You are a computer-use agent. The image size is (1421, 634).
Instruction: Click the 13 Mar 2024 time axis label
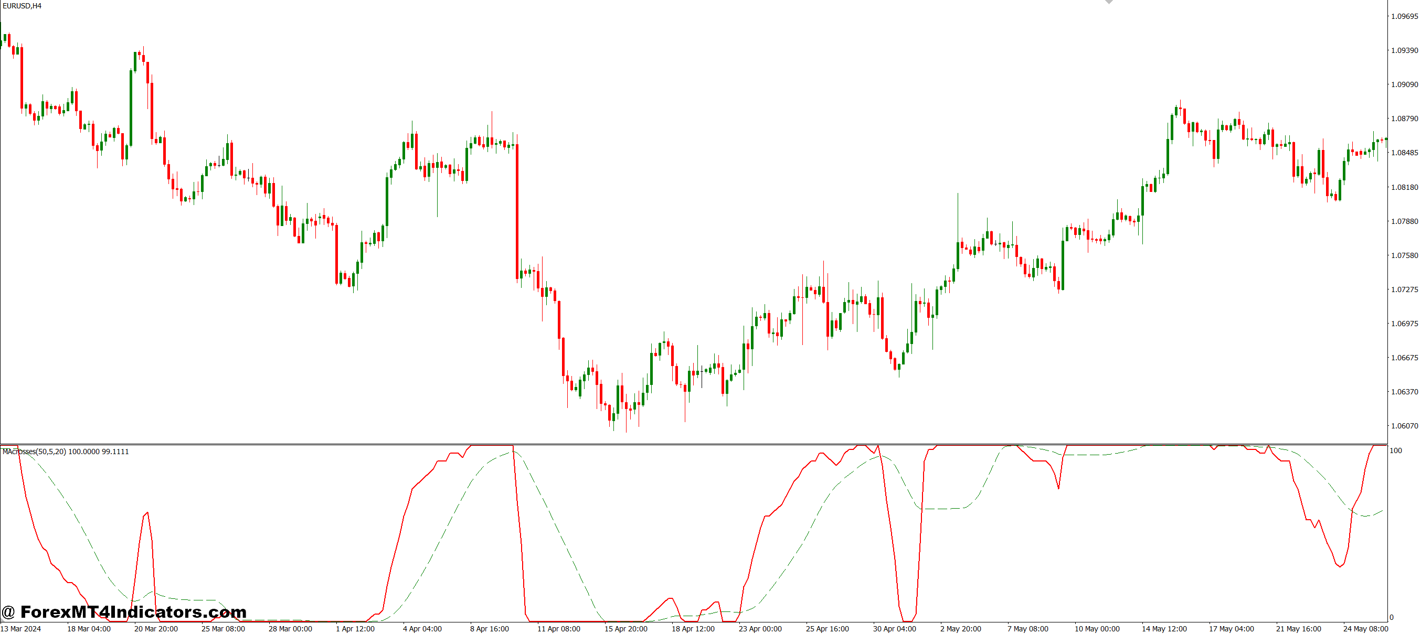pyautogui.click(x=22, y=628)
